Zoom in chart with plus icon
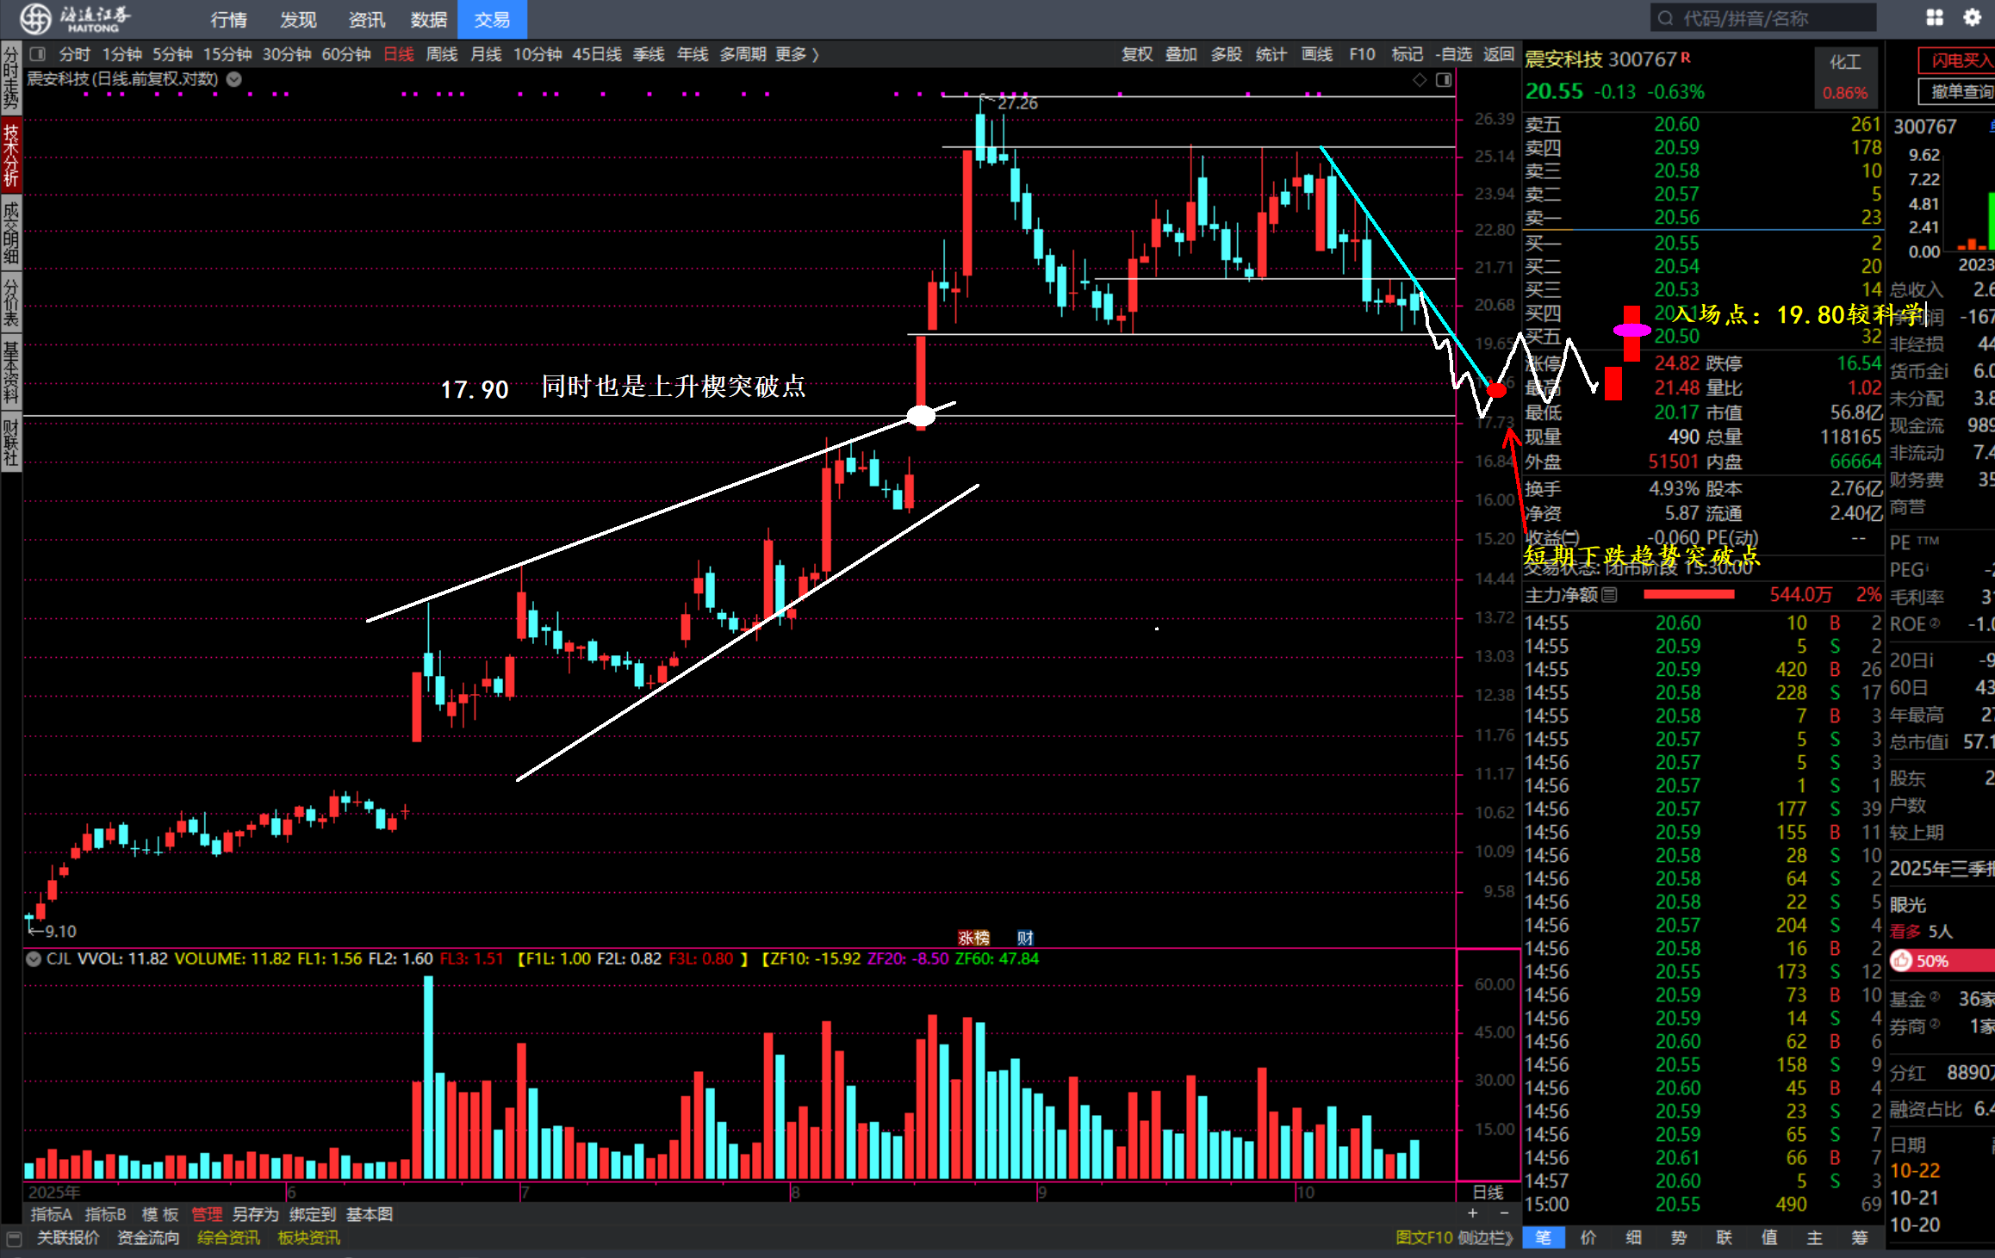The width and height of the screenshot is (1995, 1258). (1473, 1213)
